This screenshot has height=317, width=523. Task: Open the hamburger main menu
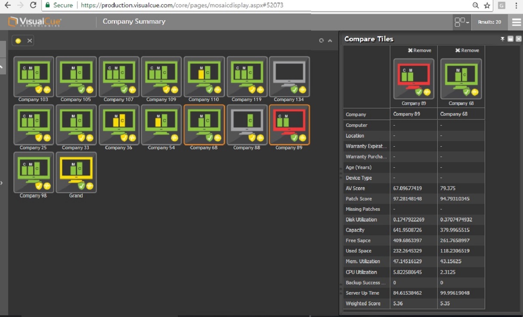tap(516, 22)
